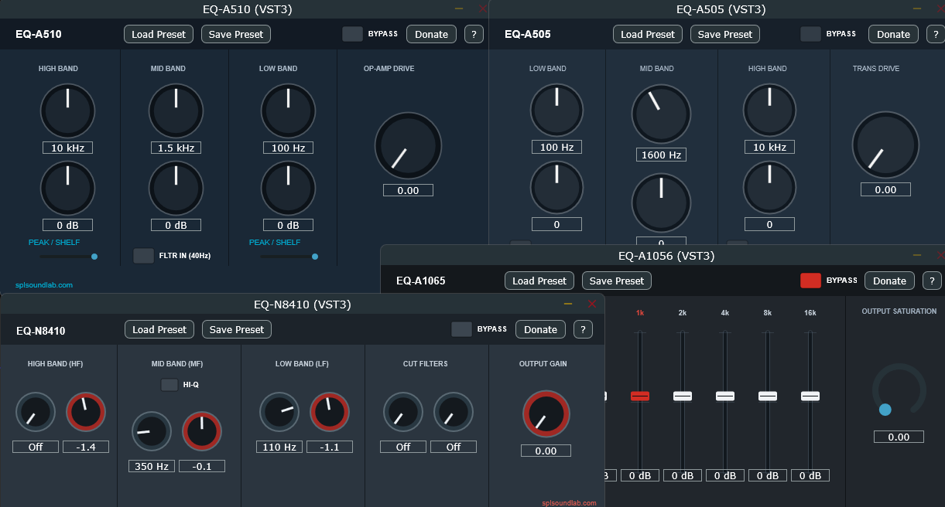Click Load Preset in EQ-A505 window
This screenshot has width=945, height=507.
[x=648, y=34]
